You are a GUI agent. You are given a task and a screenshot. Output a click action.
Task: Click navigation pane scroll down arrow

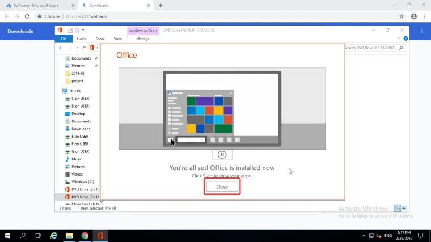102,202
